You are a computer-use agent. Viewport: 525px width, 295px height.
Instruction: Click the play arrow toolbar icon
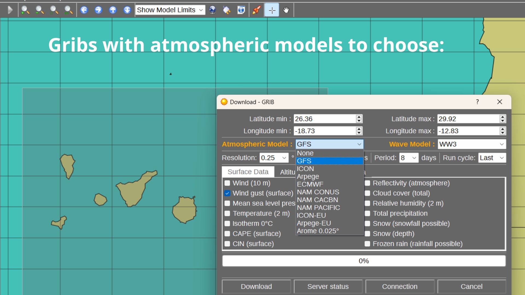(10, 10)
